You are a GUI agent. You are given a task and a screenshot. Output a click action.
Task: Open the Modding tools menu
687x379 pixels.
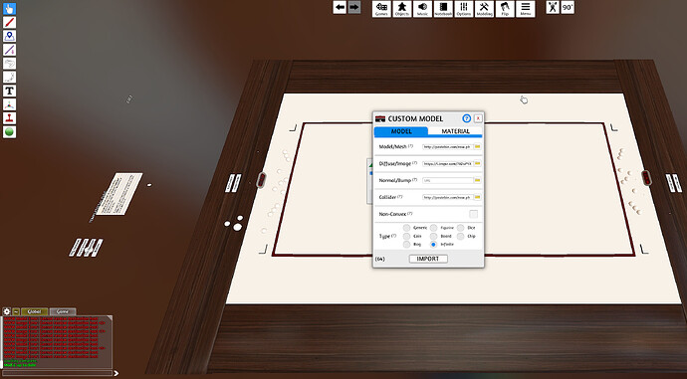tap(484, 9)
